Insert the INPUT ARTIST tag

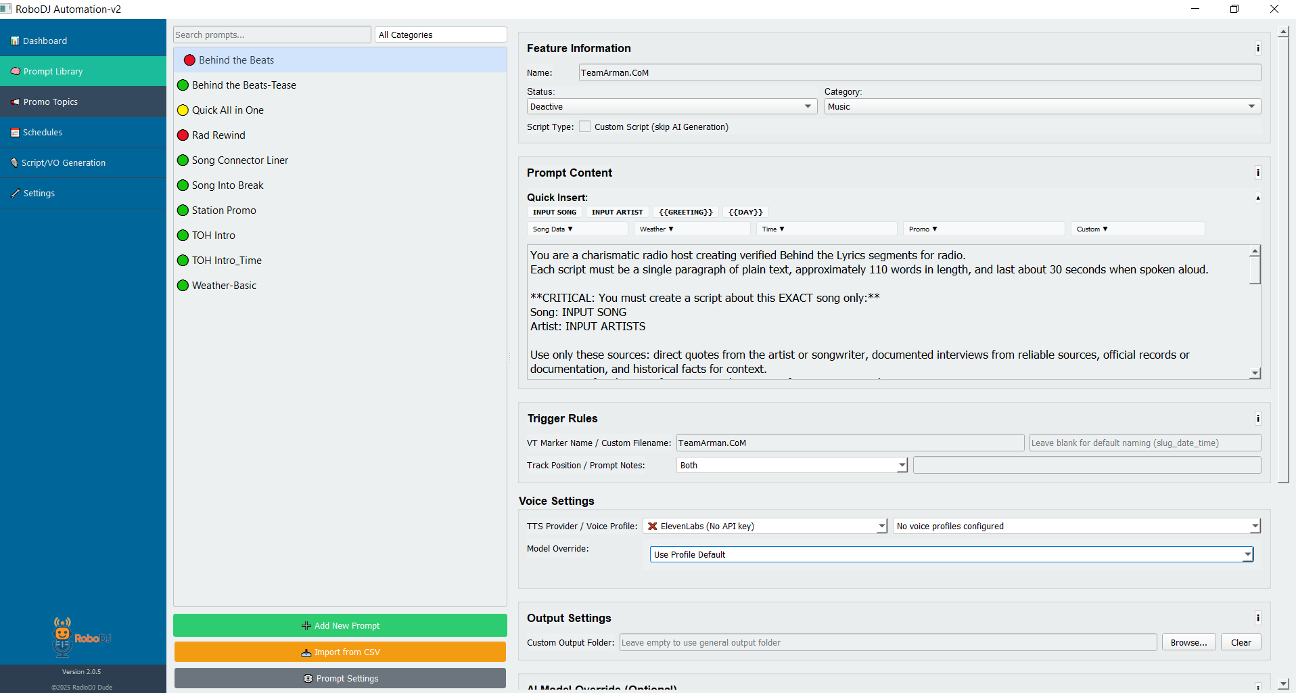click(617, 212)
